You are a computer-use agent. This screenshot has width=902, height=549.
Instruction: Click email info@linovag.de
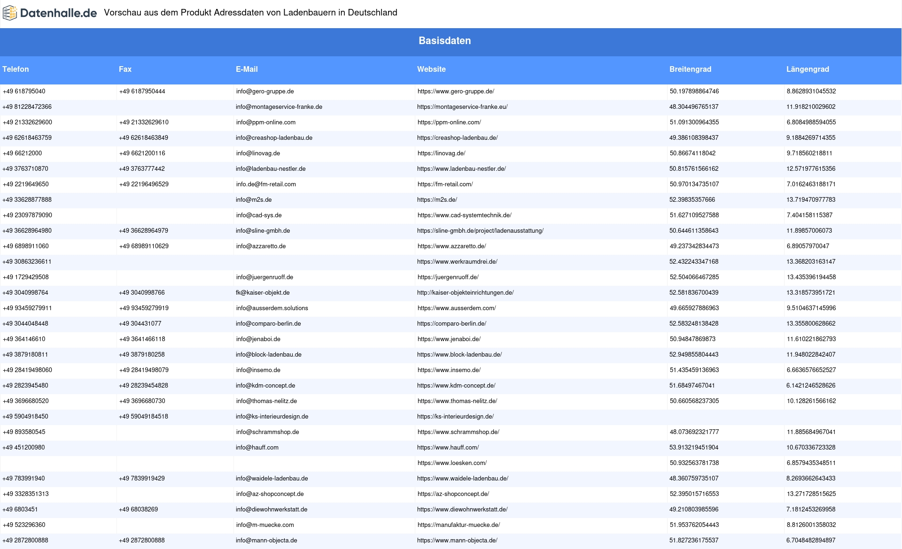click(x=258, y=153)
